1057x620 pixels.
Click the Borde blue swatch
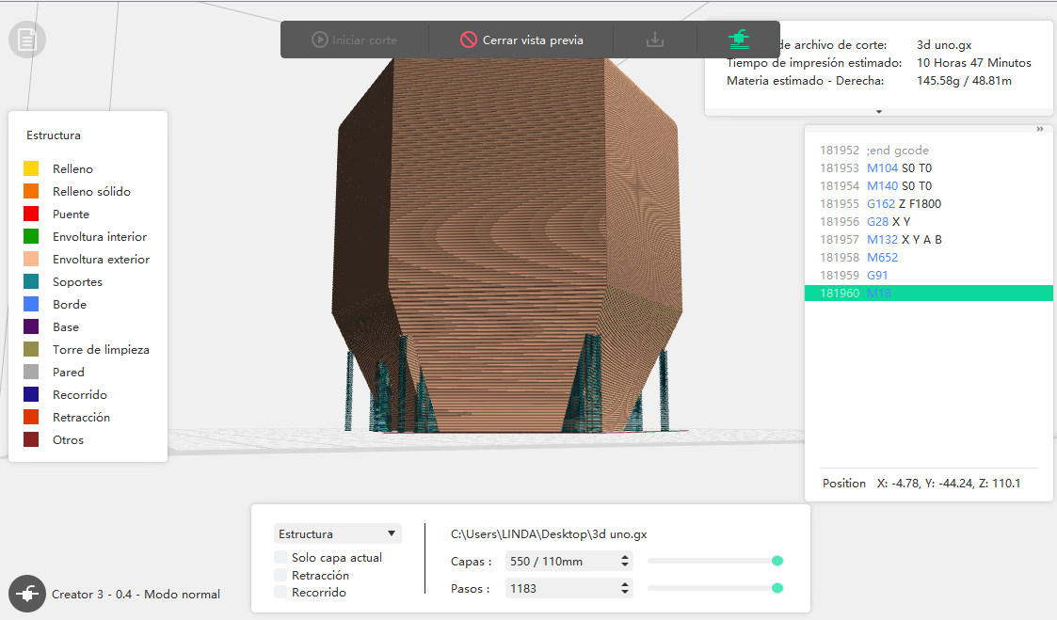tap(31, 304)
